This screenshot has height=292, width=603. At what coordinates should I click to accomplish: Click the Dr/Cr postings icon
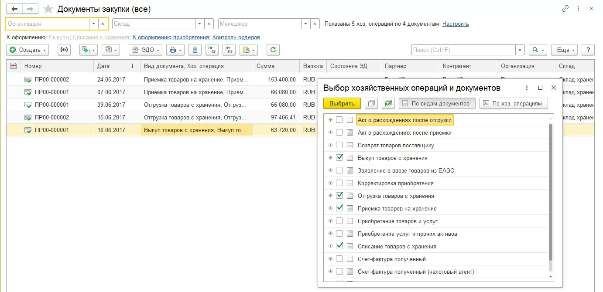click(212, 50)
